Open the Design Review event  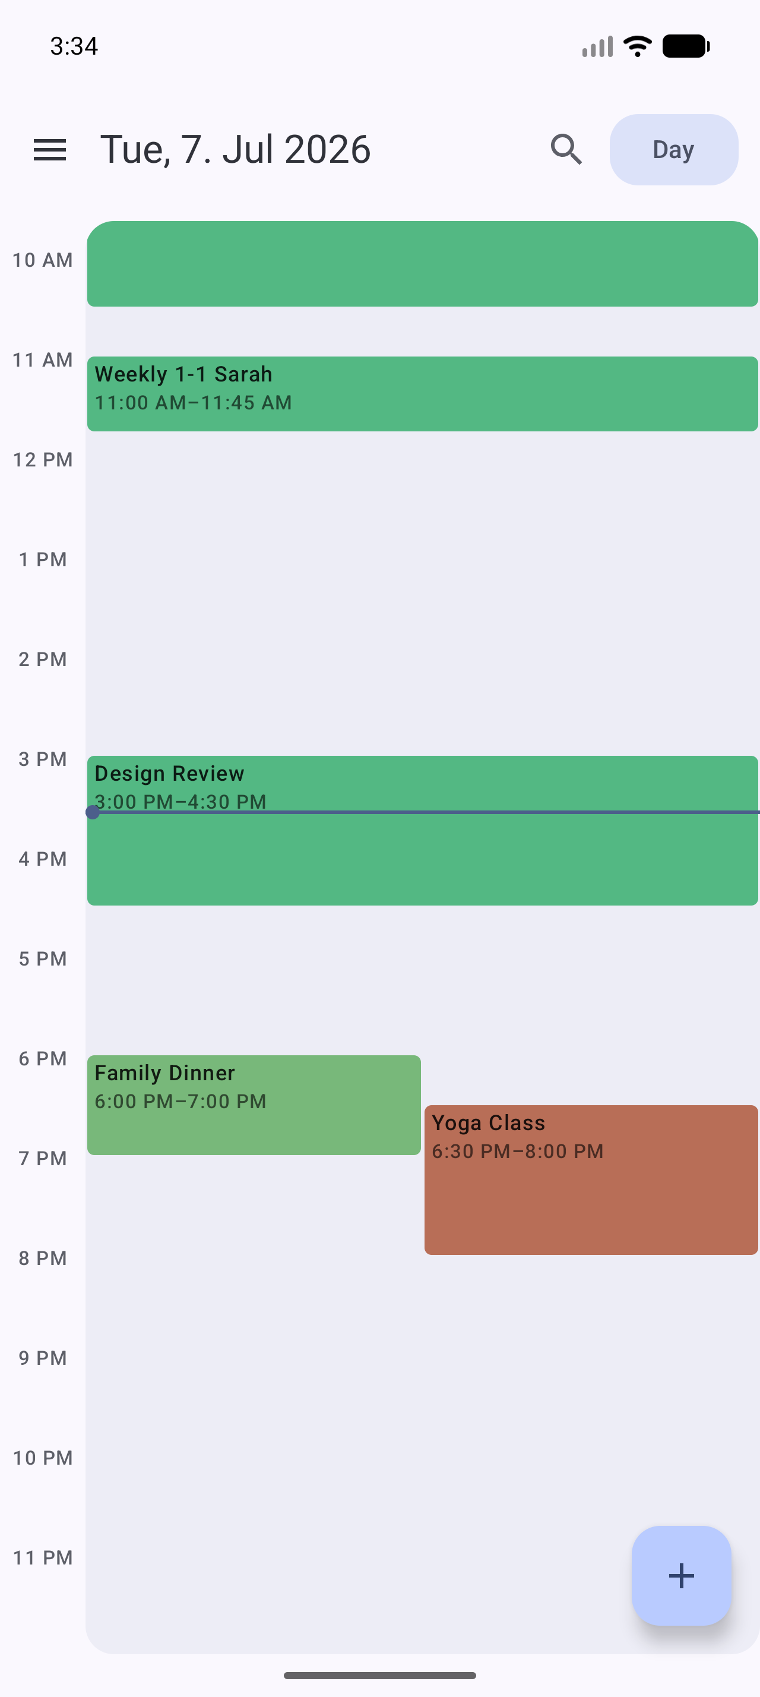pos(422,830)
